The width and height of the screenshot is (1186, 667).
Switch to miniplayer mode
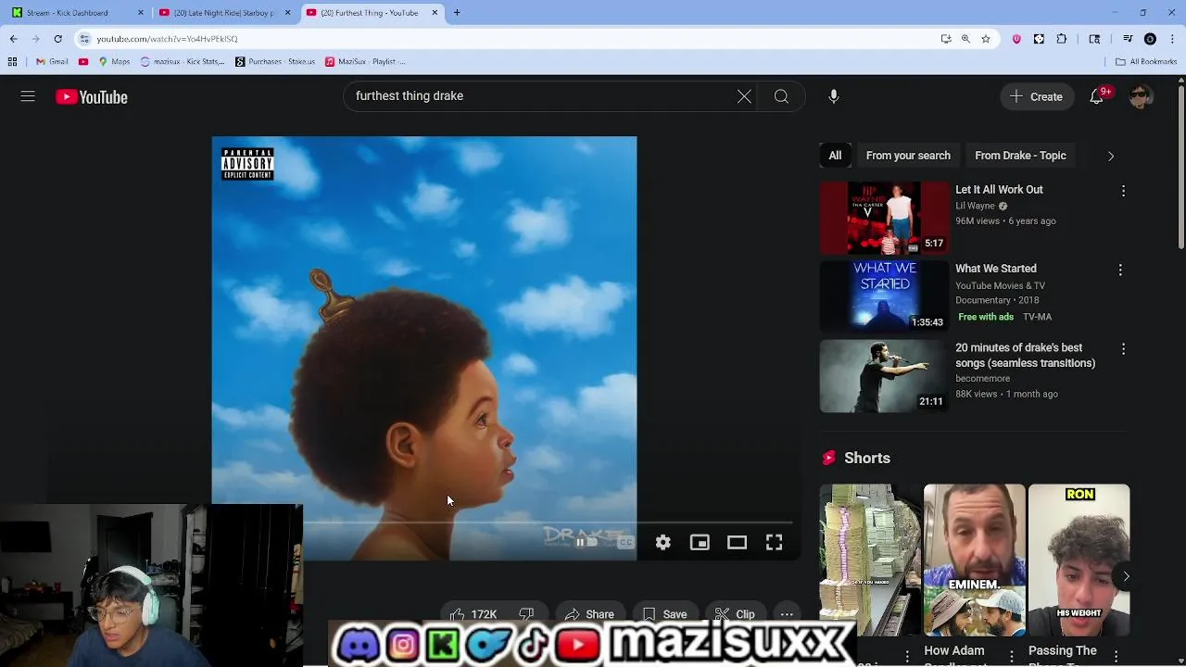700,543
